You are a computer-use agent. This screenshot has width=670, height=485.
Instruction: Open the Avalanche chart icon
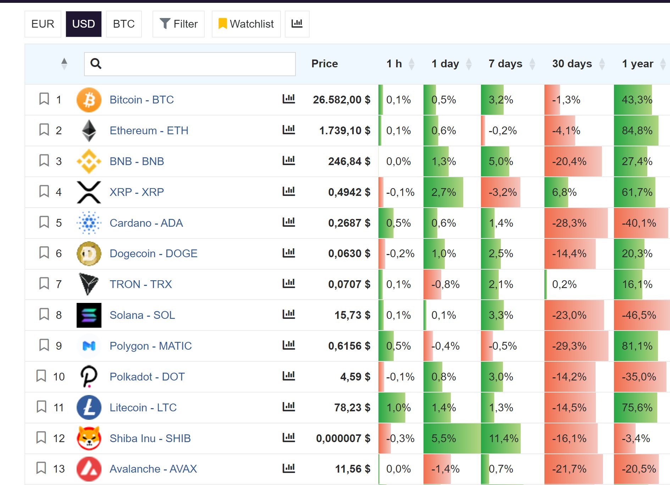[x=289, y=468]
